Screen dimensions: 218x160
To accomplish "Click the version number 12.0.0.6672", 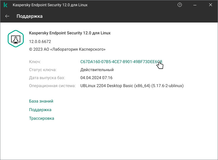I will (x=40, y=41).
